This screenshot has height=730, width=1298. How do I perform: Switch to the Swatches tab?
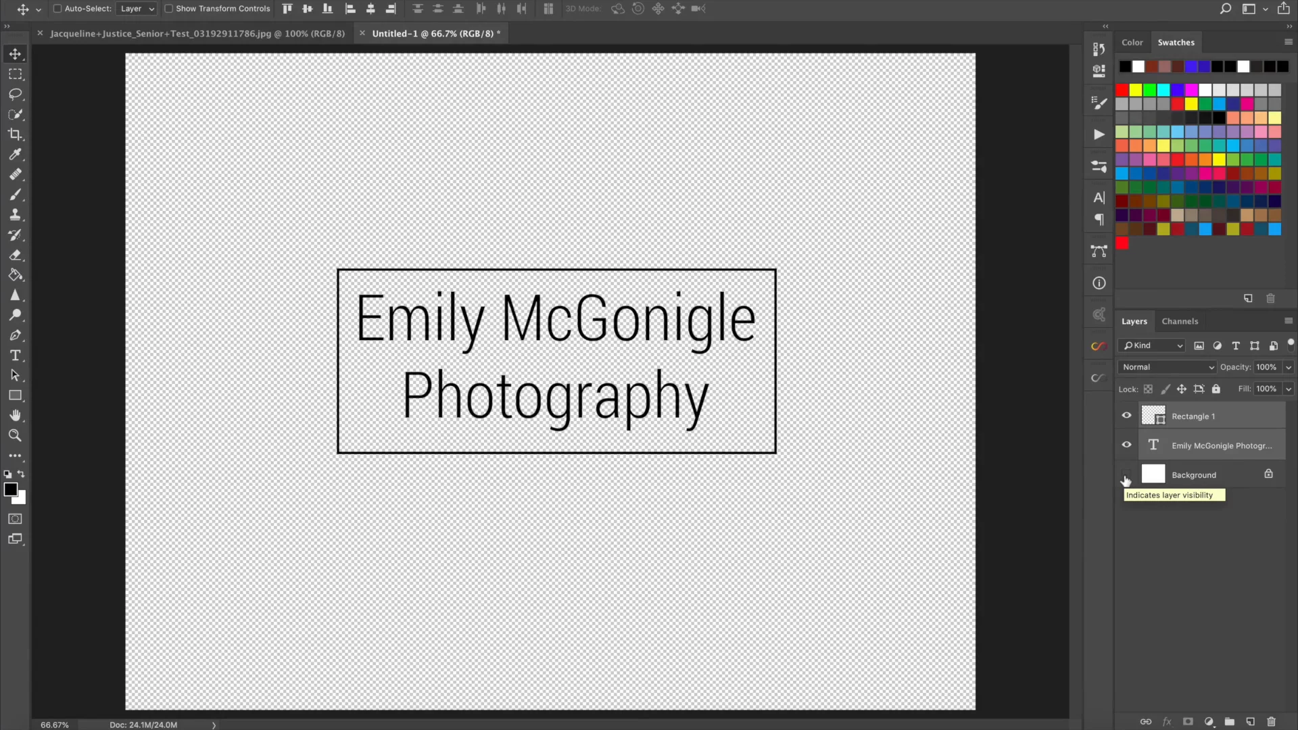click(1176, 42)
